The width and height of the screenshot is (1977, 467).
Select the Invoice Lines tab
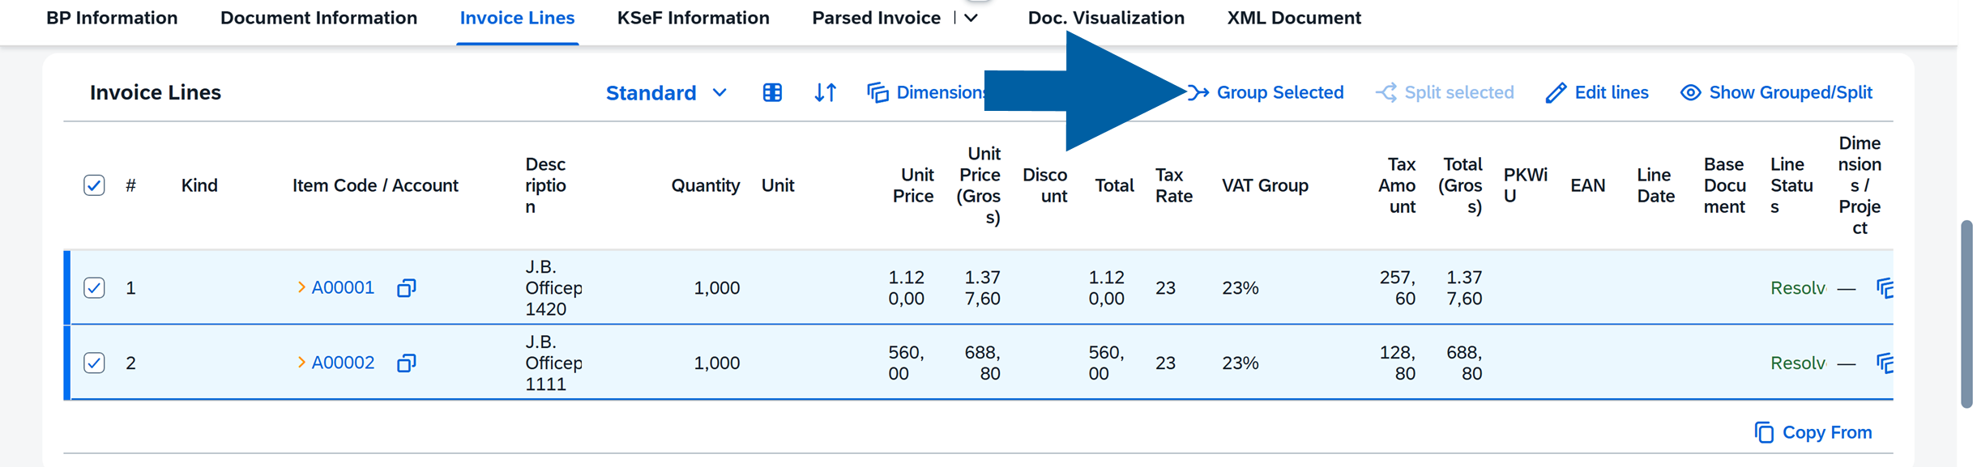(x=517, y=18)
